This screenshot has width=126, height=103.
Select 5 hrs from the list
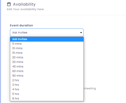(x=47, y=94)
